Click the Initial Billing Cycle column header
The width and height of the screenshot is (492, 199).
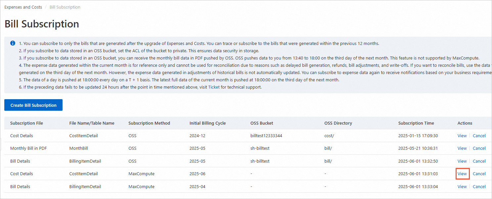tap(207, 123)
